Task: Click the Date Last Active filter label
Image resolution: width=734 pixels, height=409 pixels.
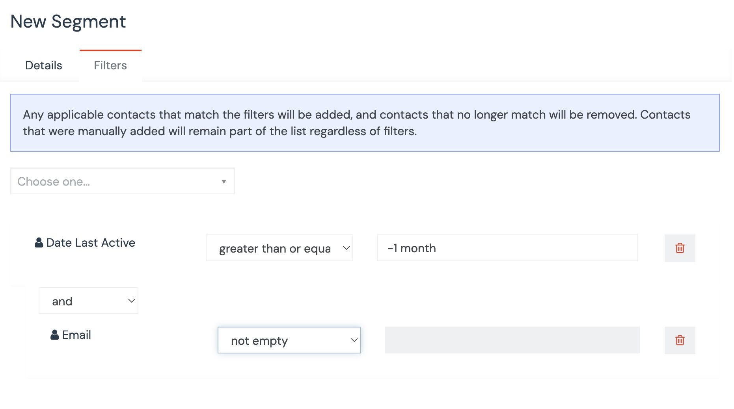Action: coord(91,243)
